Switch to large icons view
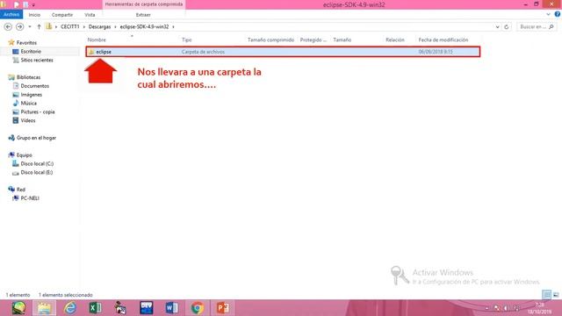The image size is (562, 316). click(x=556, y=295)
